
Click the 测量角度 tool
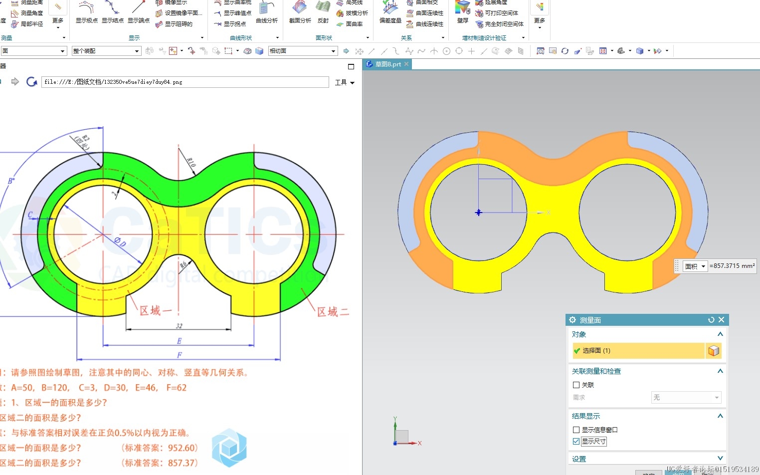point(26,13)
